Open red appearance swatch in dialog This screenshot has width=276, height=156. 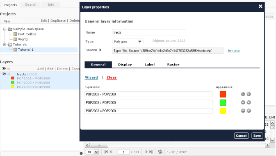tap(223, 94)
